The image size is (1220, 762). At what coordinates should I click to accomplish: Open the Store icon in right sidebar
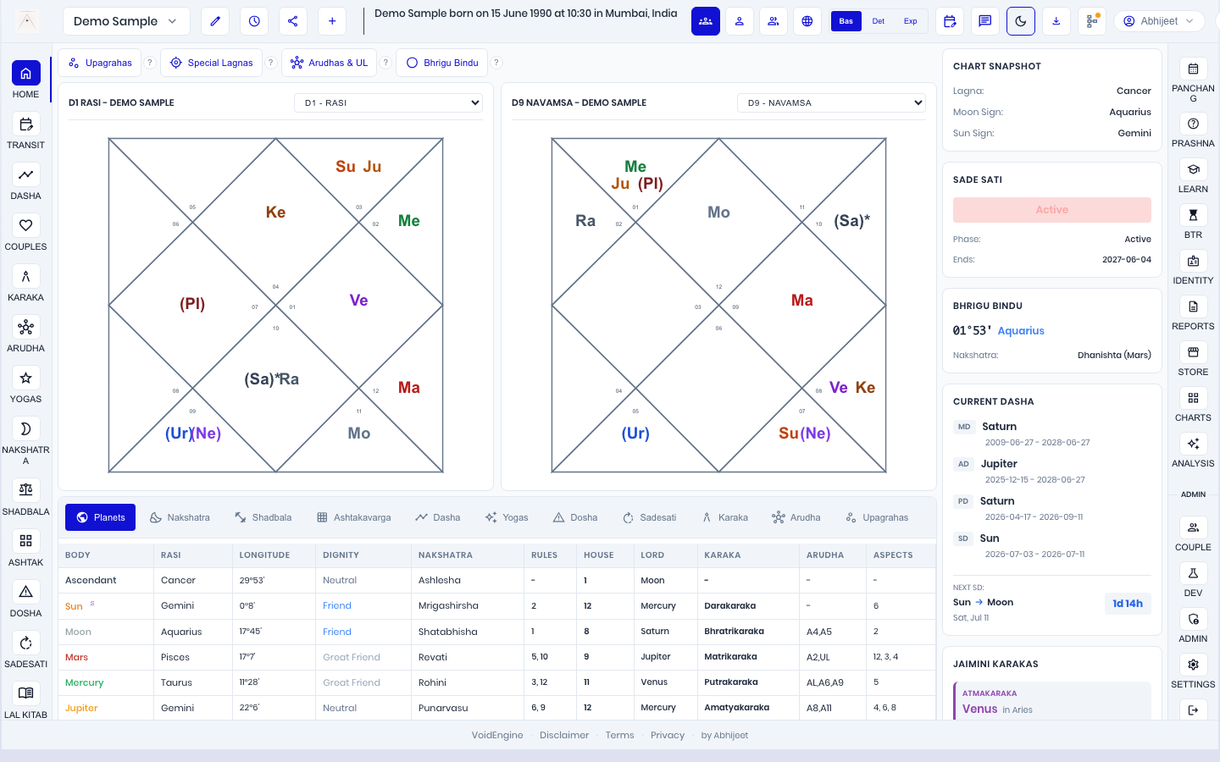pyautogui.click(x=1193, y=352)
